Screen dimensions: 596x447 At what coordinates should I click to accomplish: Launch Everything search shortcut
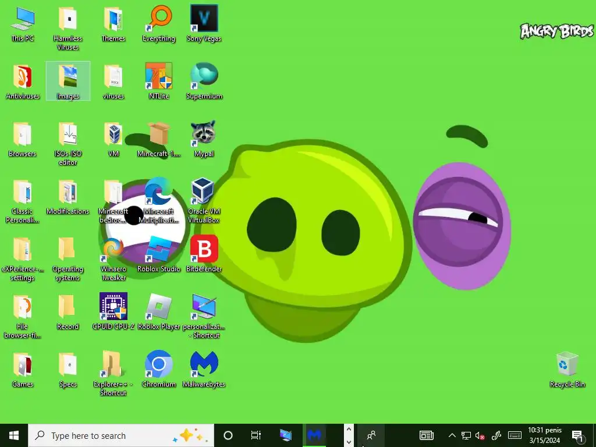(x=159, y=24)
